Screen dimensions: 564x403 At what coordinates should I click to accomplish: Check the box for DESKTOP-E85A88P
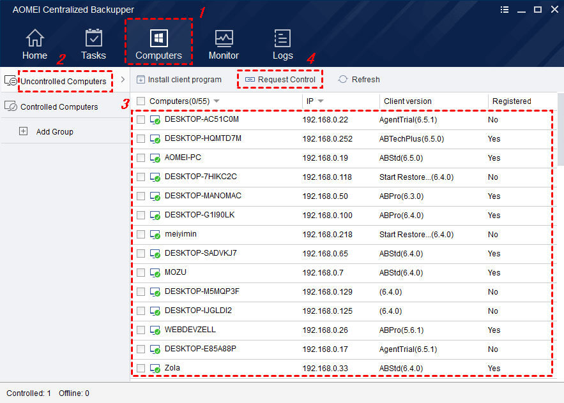tap(141, 349)
